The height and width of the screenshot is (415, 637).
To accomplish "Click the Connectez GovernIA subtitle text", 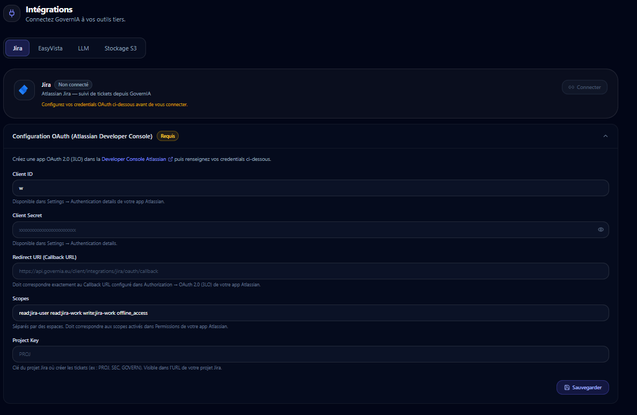I will [76, 19].
